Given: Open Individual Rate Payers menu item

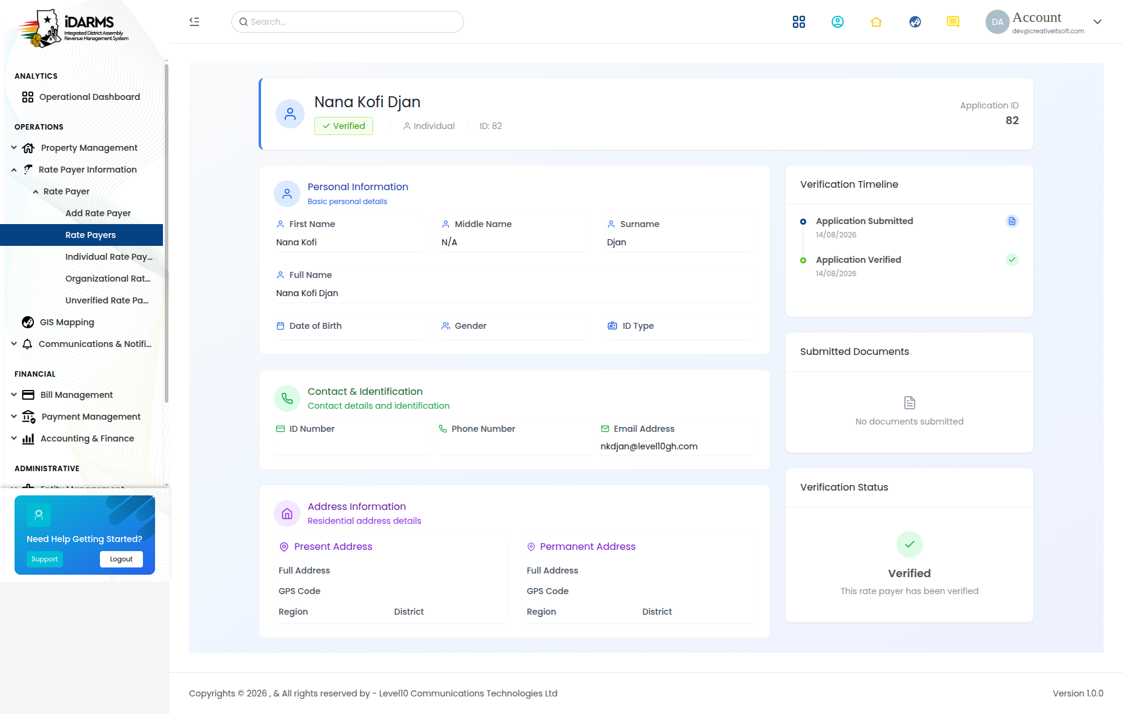Looking at the screenshot, I should 109,257.
